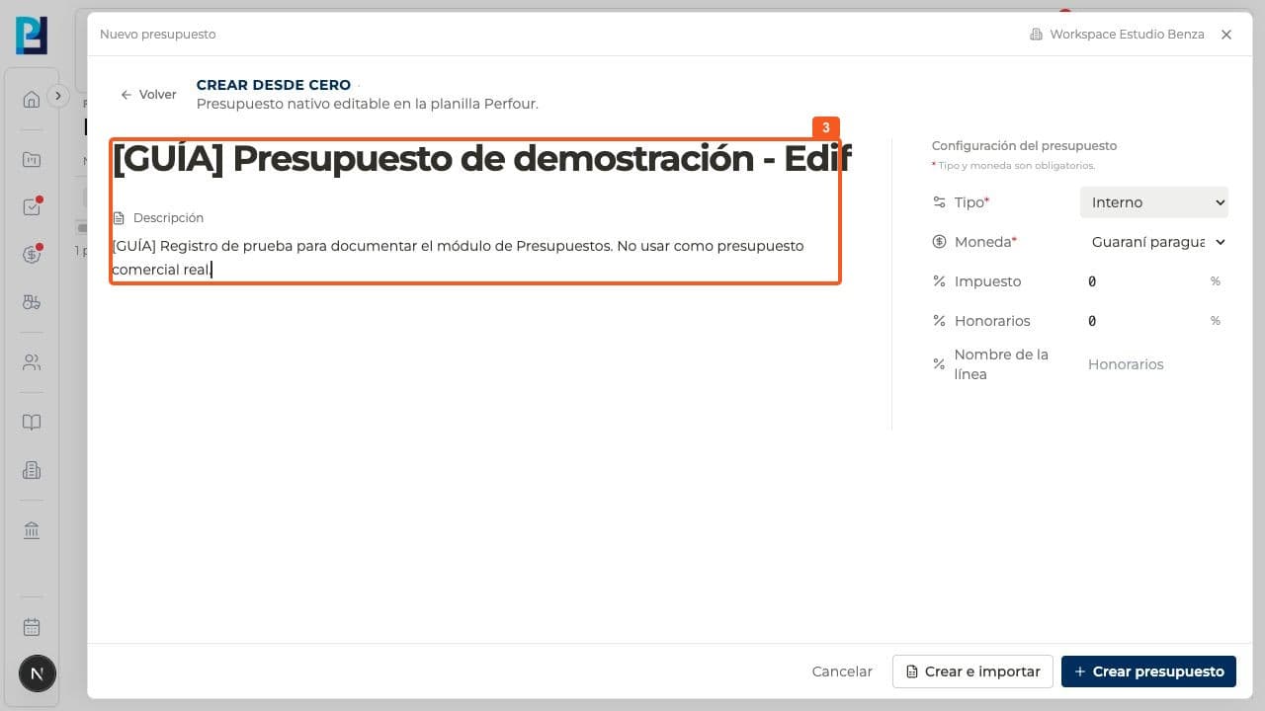This screenshot has height=711, width=1265.
Task: Go back with the Volver link
Action: (148, 95)
